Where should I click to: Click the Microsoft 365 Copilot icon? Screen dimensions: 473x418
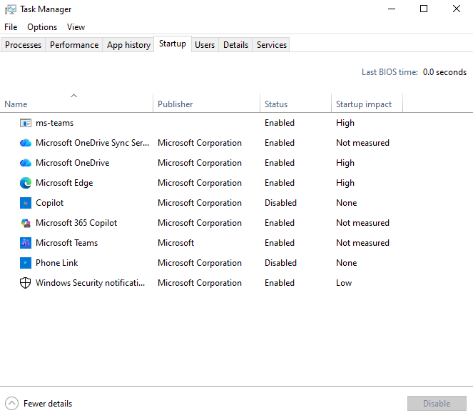[x=26, y=223]
